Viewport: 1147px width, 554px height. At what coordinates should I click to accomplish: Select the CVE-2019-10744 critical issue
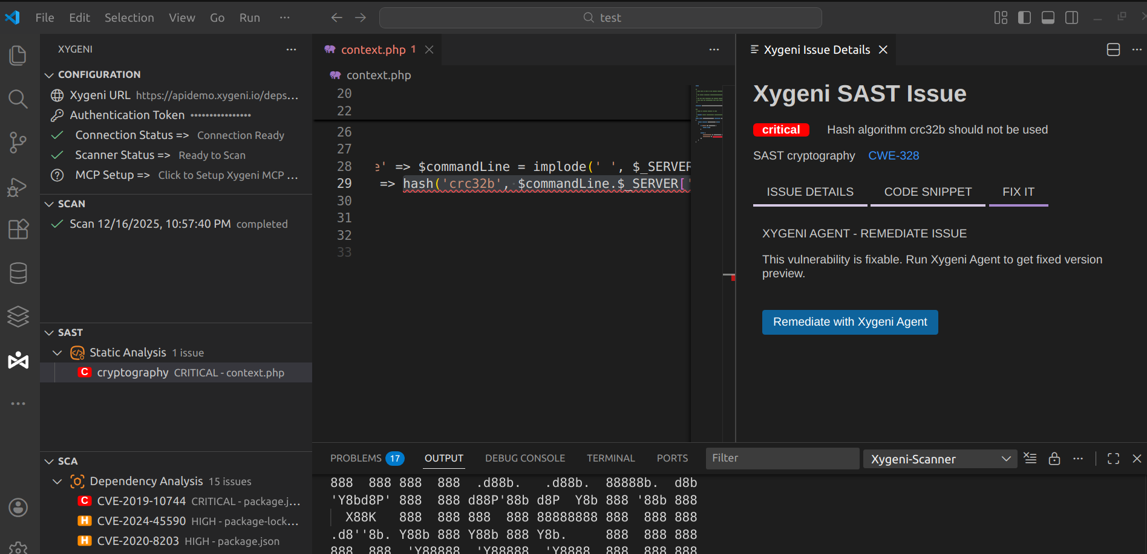coord(142,501)
